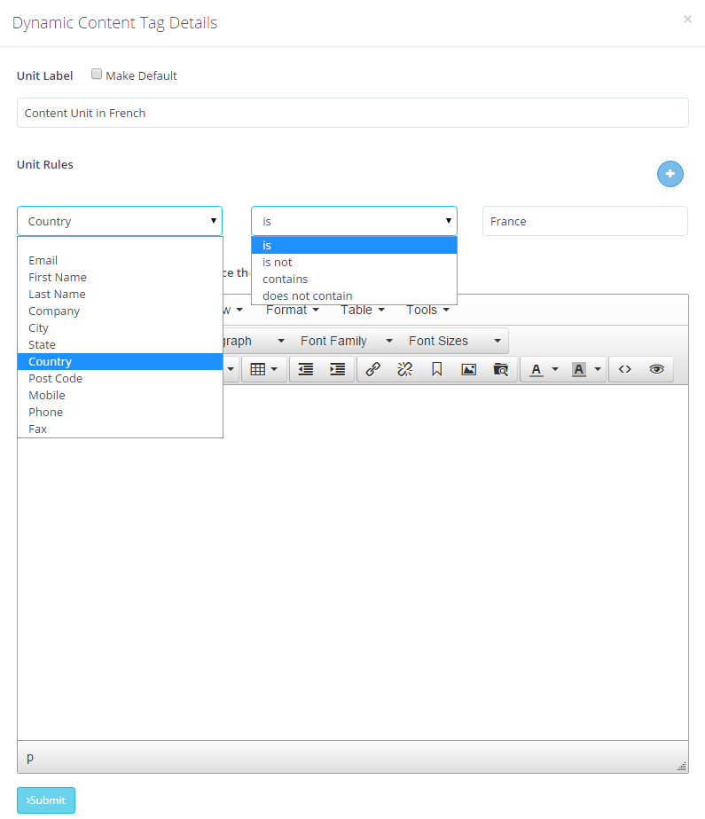The width and height of the screenshot is (705, 819).
Task: Toggle the Make Default checkbox
Action: [97, 75]
